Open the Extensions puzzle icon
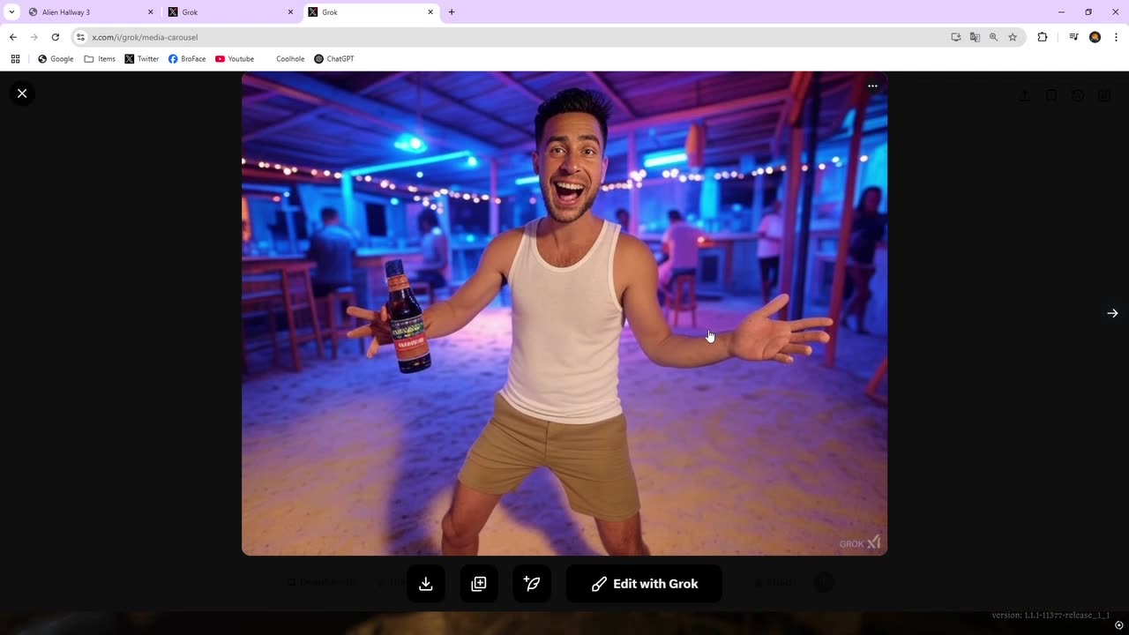 (1043, 37)
